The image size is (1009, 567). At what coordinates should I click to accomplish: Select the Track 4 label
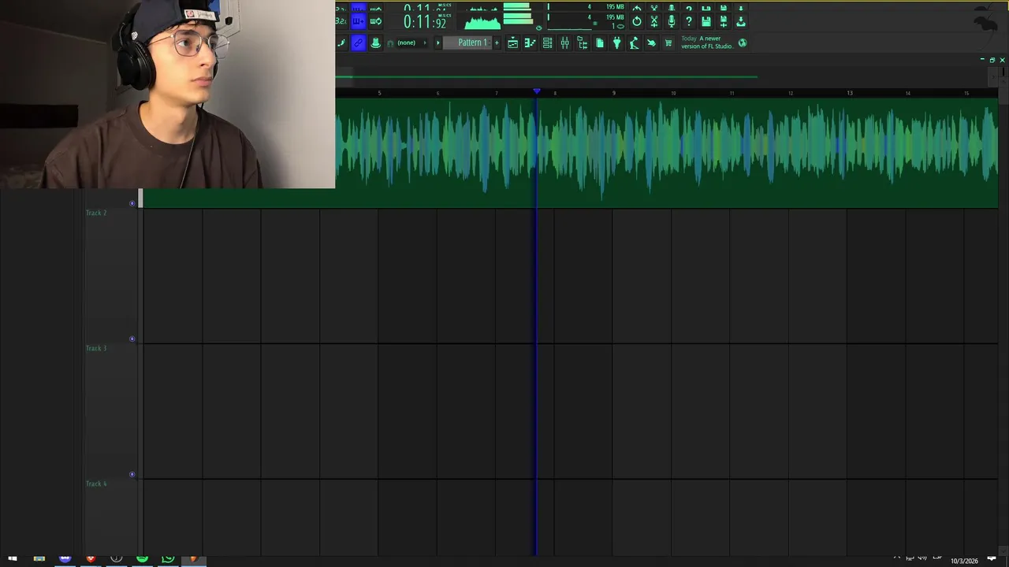click(x=96, y=484)
